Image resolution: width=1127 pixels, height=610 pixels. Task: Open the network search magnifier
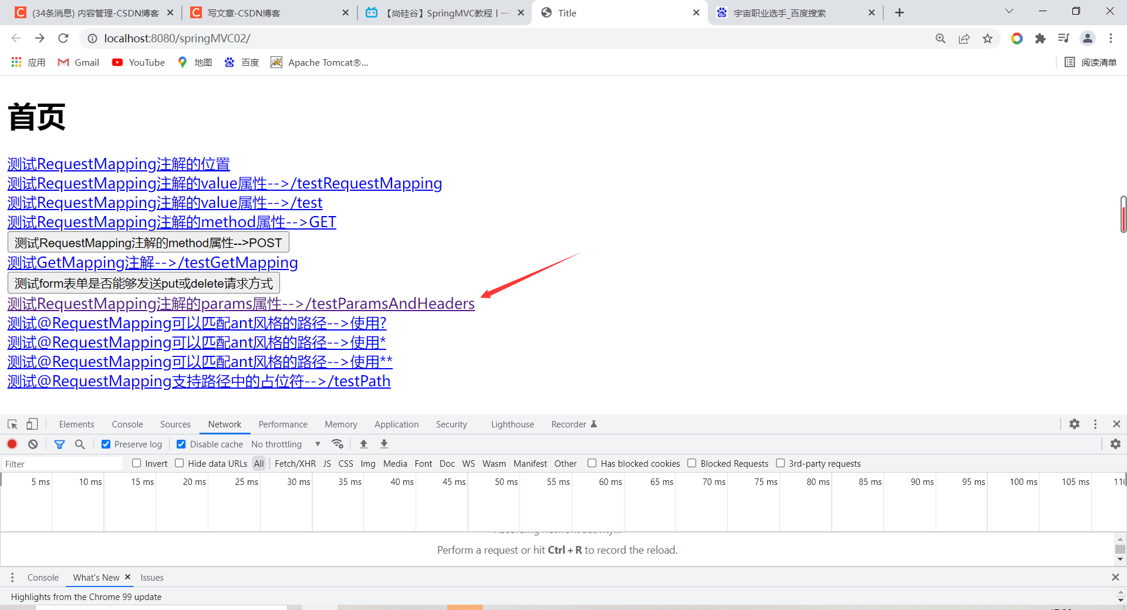pyautogui.click(x=80, y=444)
